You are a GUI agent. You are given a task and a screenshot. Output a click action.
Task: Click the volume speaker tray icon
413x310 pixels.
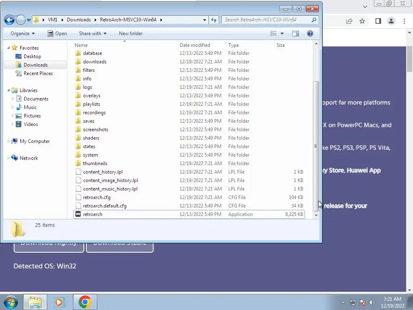[372, 302]
